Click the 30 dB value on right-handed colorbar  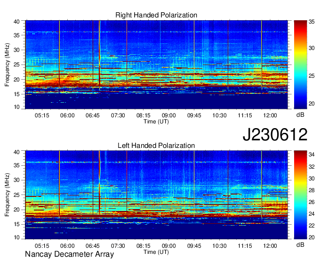pyautogui.click(x=312, y=48)
